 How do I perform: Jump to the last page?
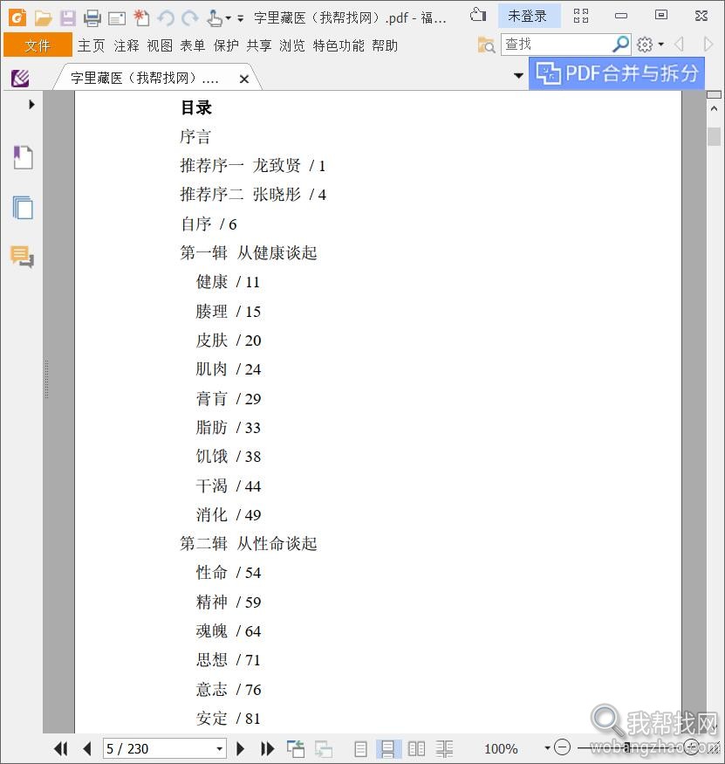pos(267,748)
